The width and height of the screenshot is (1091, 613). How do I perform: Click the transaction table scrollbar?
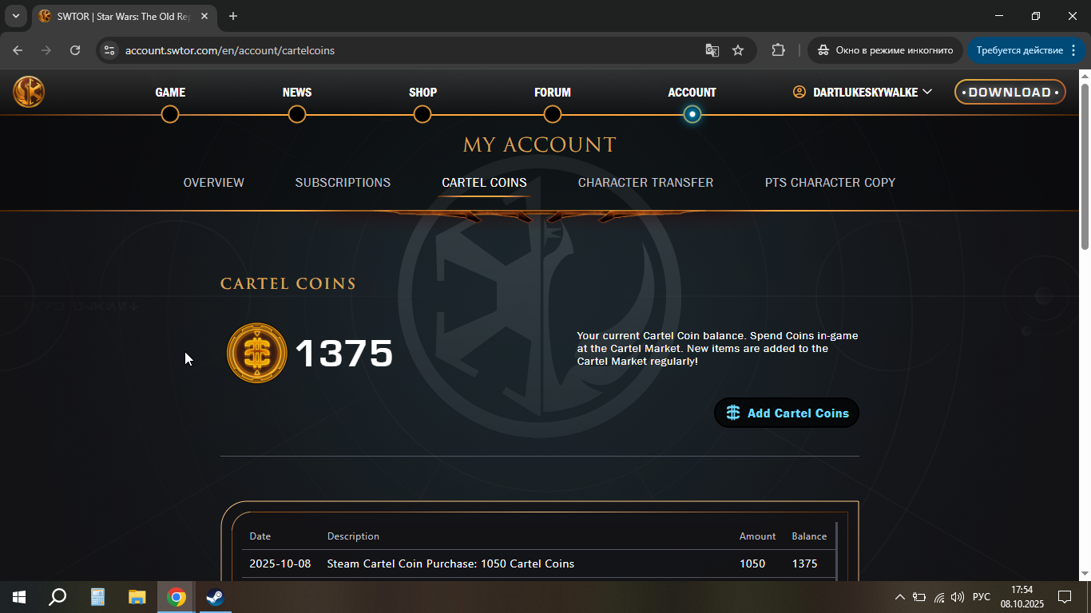[x=836, y=552]
